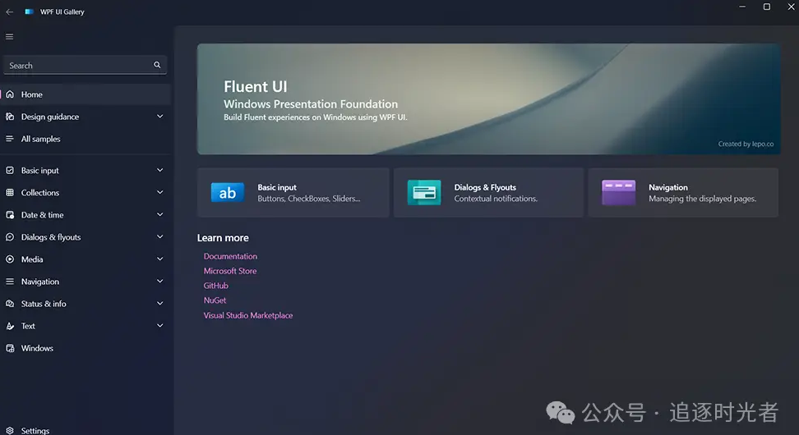Click the Collections grid icon
The width and height of the screenshot is (799, 435).
10,192
